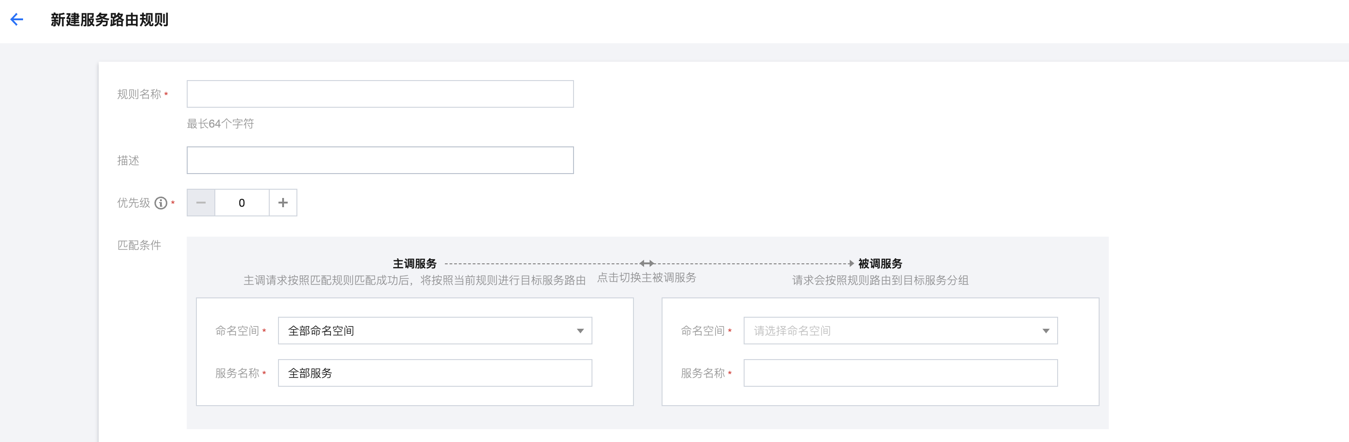This screenshot has width=1349, height=442.
Task: Increase priority with the plus button
Action: pyautogui.click(x=283, y=203)
